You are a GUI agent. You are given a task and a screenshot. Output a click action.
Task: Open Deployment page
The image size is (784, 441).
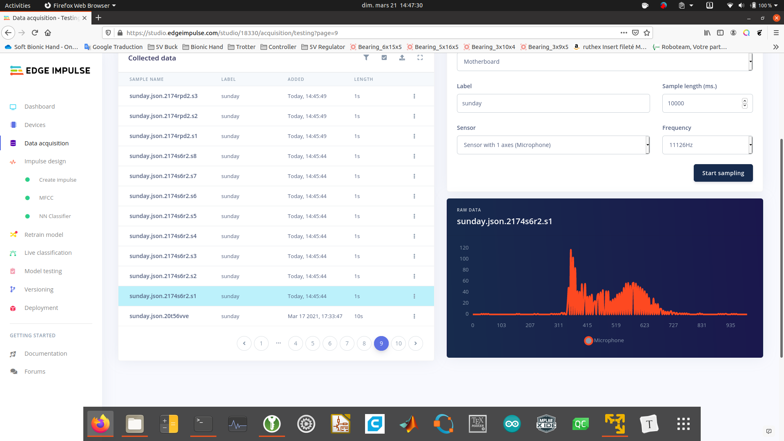point(41,308)
